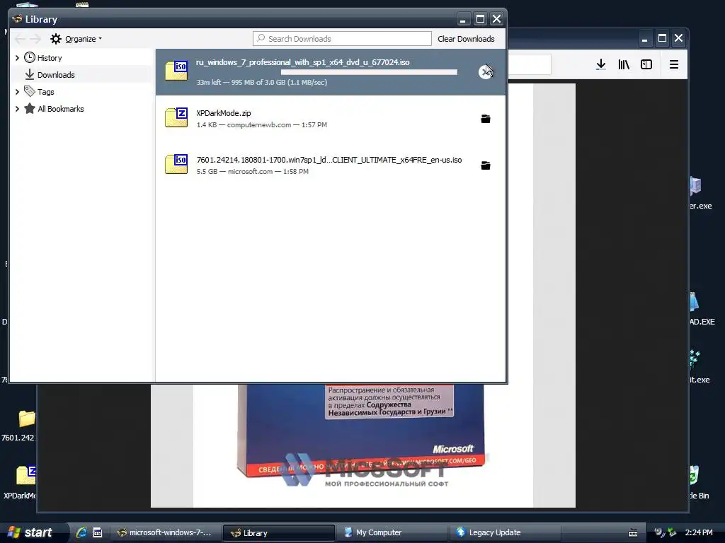Viewport: 725px width, 543px height.
Task: Open browser Library bookshelf toolbar icon
Action: (624, 64)
